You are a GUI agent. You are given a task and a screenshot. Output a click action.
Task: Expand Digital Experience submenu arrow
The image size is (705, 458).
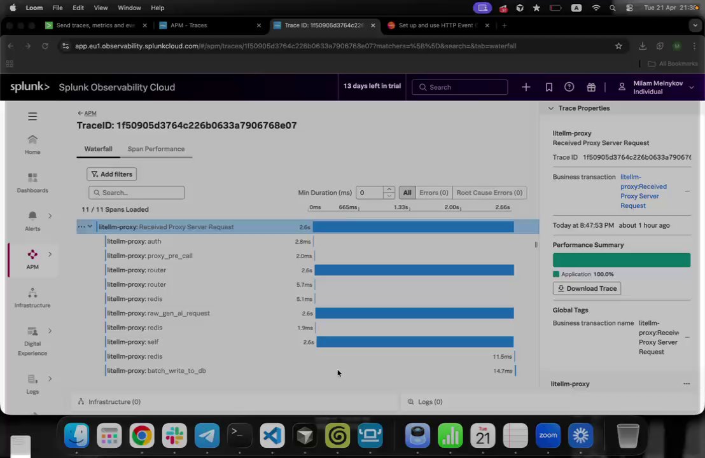point(50,331)
